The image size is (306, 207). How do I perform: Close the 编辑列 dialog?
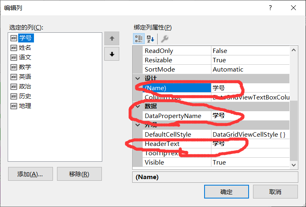(x=293, y=8)
